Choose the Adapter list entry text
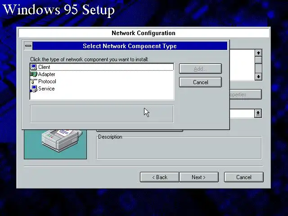 [x=47, y=74]
